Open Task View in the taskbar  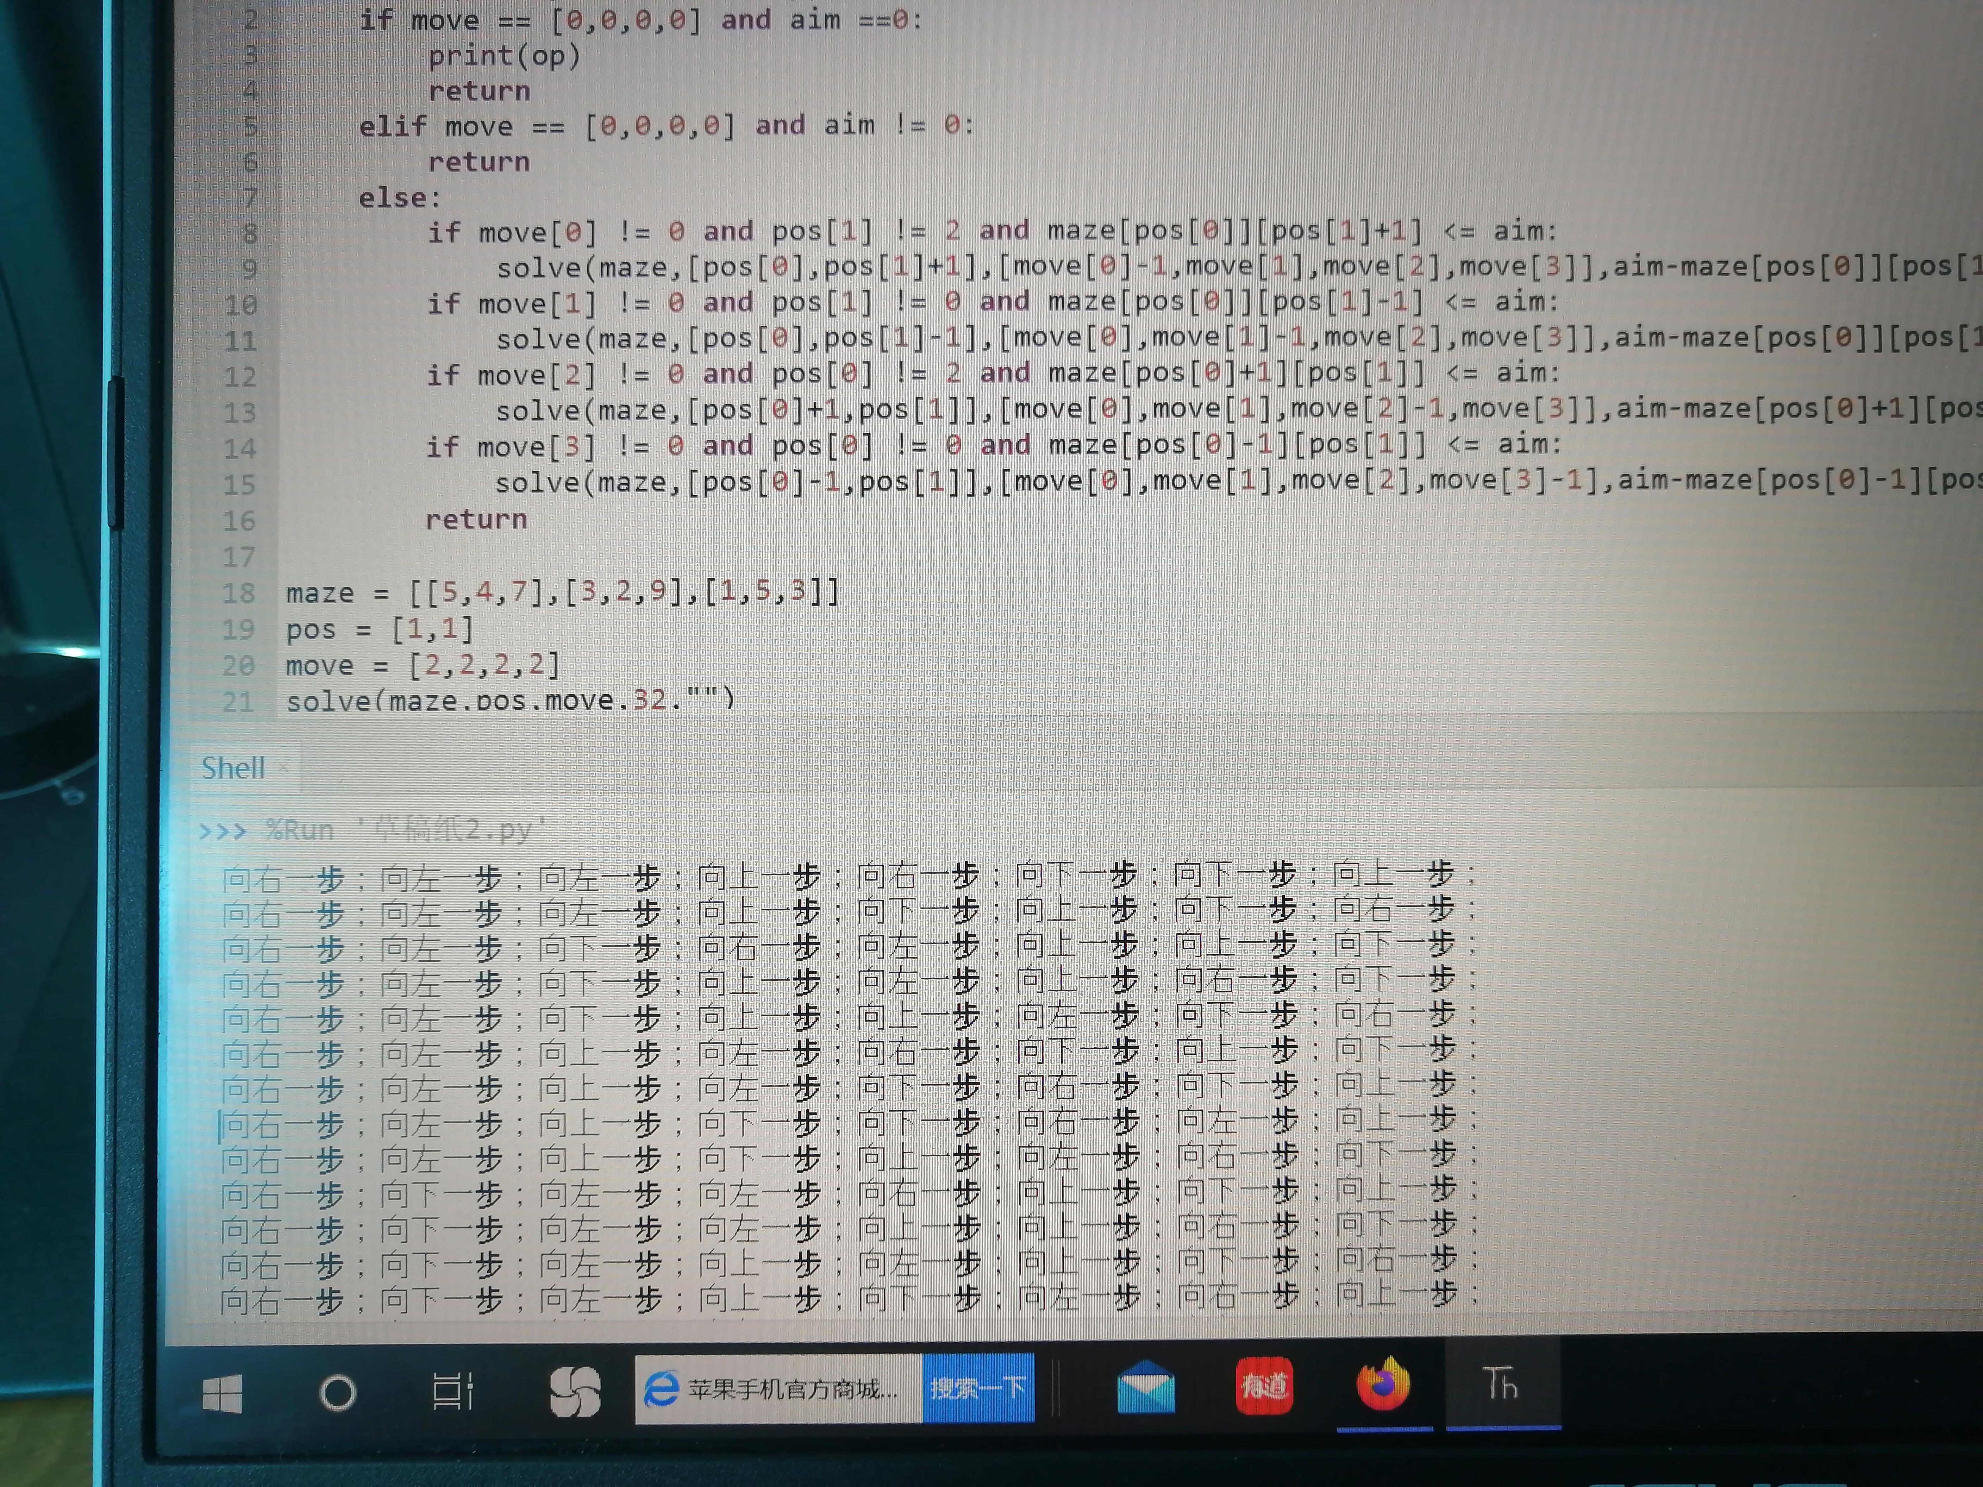pyautogui.click(x=453, y=1391)
